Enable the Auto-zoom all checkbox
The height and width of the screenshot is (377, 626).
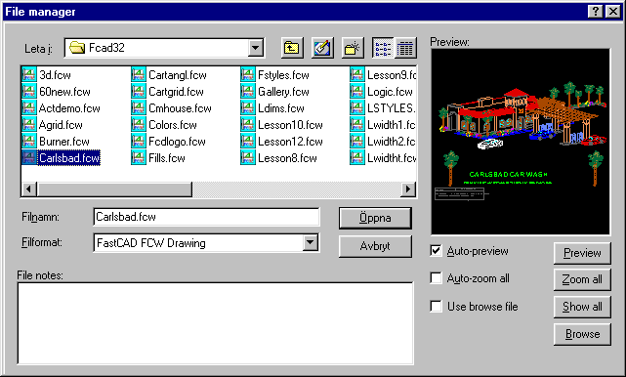436,278
